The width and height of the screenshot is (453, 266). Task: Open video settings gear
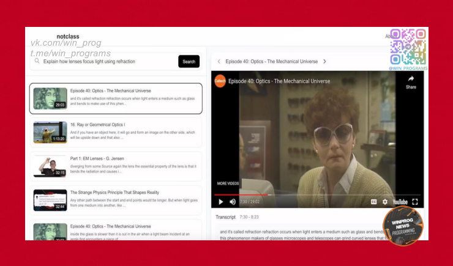point(385,202)
